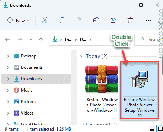Maximize the Downloads window
163x132 pixels.
click(141, 5)
